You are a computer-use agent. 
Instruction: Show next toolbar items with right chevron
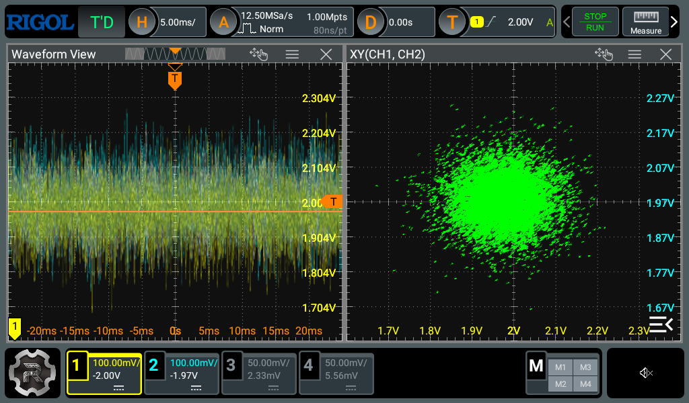pyautogui.click(x=674, y=22)
